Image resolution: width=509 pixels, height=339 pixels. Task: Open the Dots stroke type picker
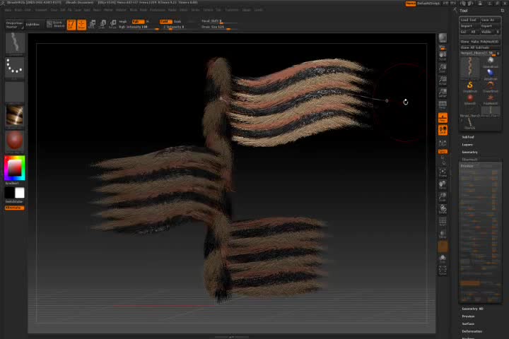(15, 68)
